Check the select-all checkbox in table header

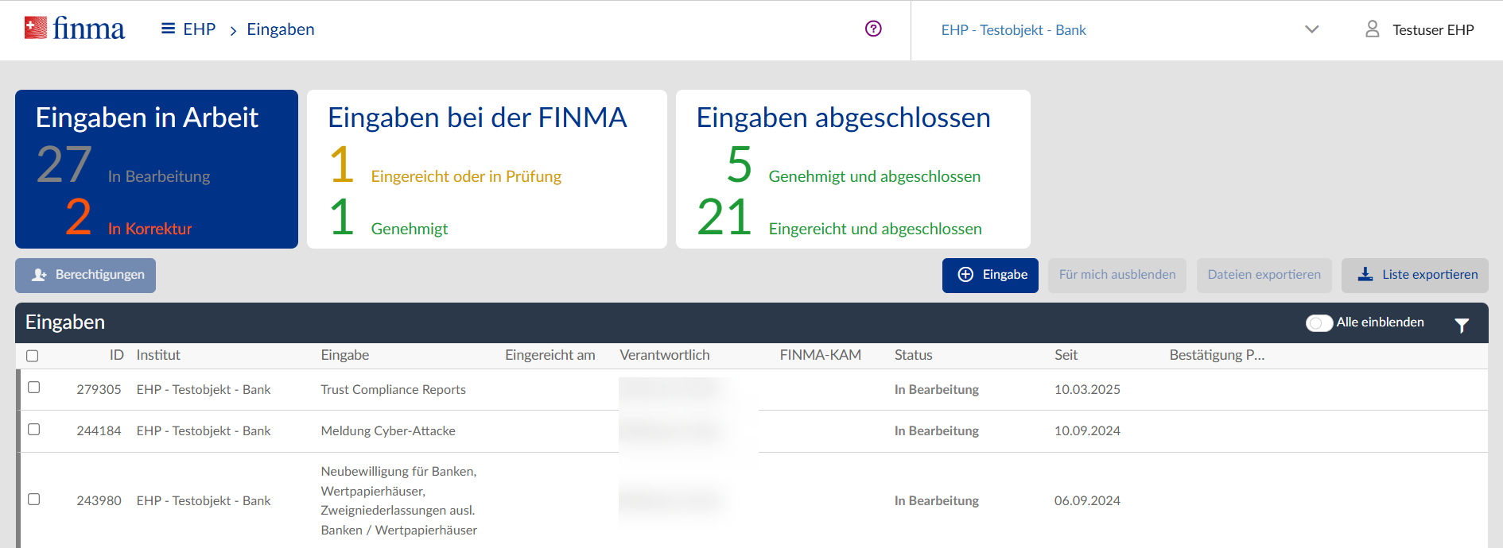point(33,356)
